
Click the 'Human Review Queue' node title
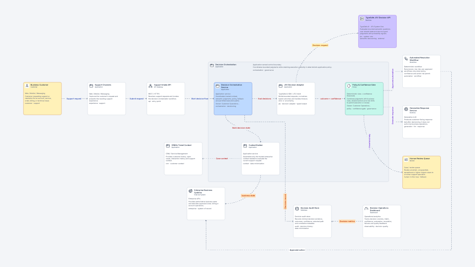coord(420,159)
